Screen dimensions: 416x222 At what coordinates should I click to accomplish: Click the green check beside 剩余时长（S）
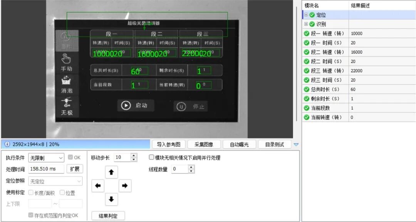[x=307, y=99]
